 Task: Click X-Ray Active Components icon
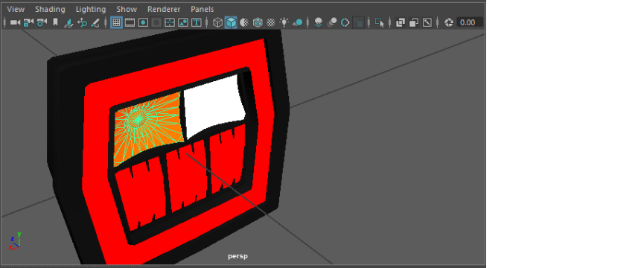pos(414,22)
